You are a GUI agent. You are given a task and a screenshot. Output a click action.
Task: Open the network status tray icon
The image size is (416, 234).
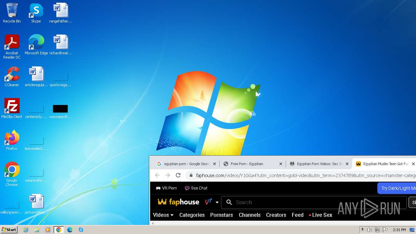pos(377,230)
